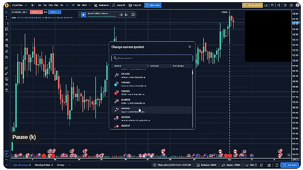
Task: Open the Layouts menu
Action: (x=135, y=5)
